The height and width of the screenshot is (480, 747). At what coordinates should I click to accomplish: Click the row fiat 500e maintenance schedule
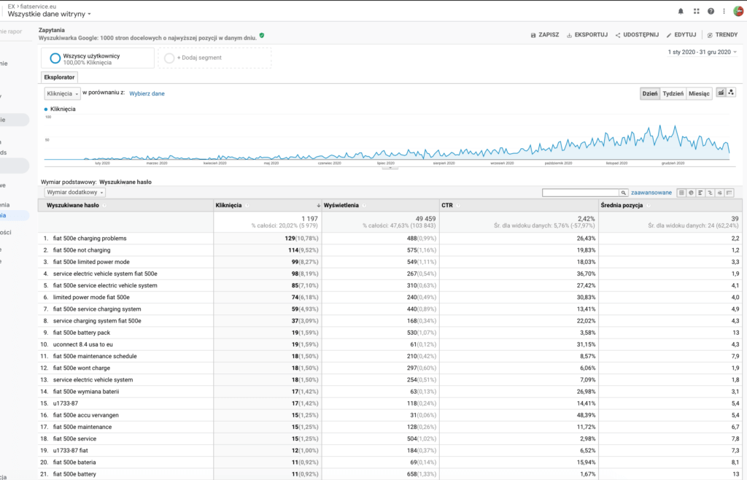pyautogui.click(x=390, y=356)
